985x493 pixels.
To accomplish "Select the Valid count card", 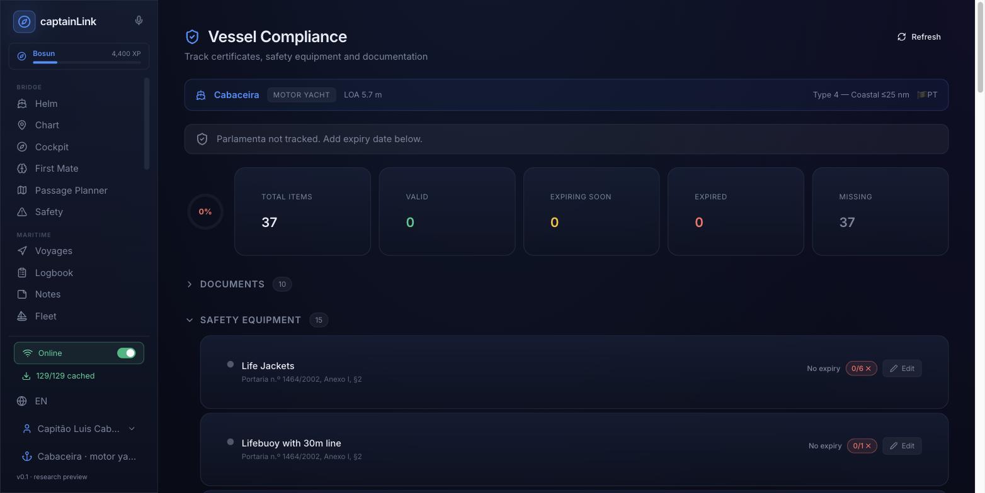I will (x=447, y=211).
